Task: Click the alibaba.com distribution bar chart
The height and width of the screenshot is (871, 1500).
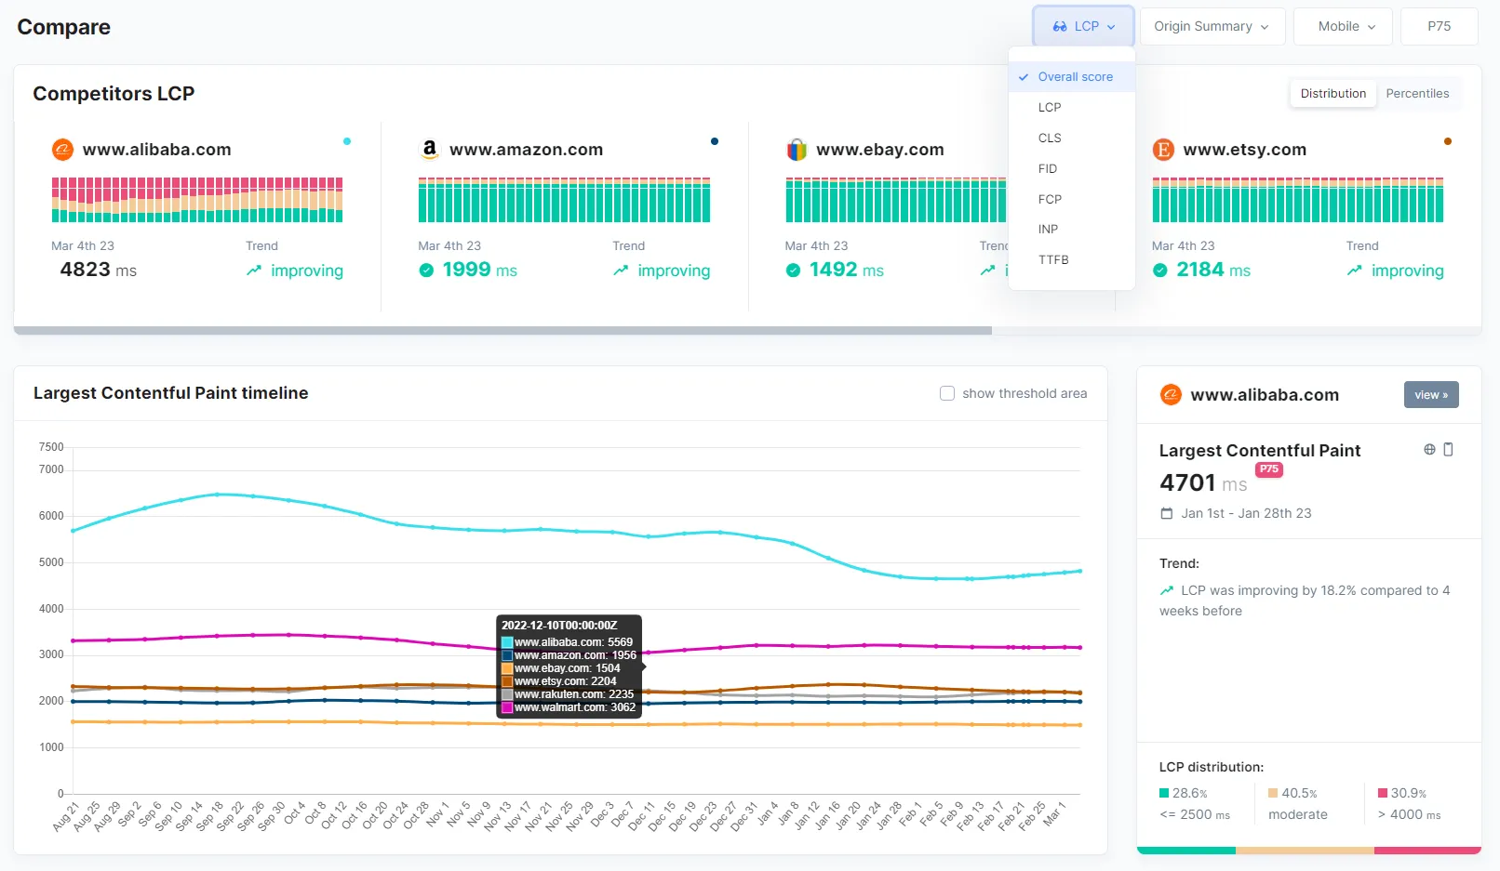Action: pos(197,200)
